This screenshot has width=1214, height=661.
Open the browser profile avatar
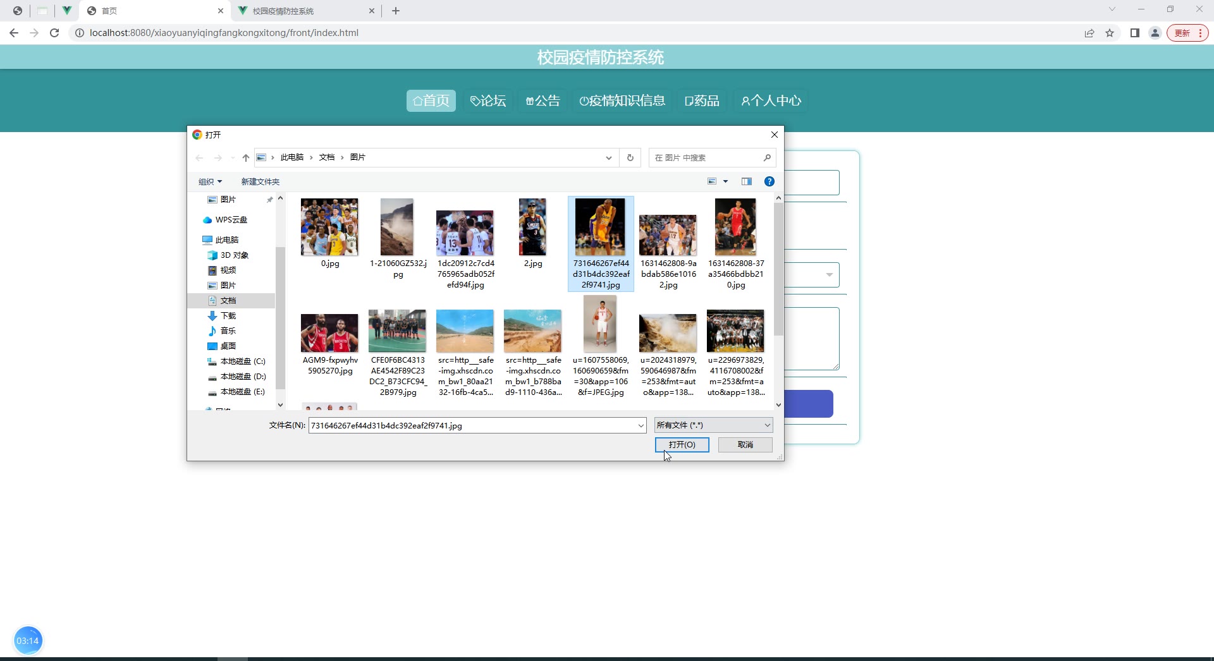click(x=1155, y=33)
